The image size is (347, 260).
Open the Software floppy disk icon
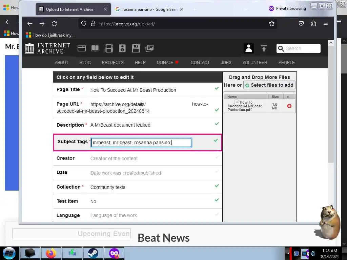(x=136, y=48)
